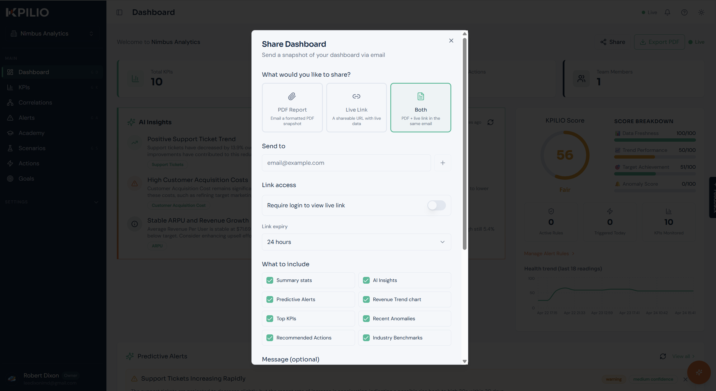Go to KPIs in the sidebar
Viewport: 716px width, 391px height.
[x=53, y=87]
